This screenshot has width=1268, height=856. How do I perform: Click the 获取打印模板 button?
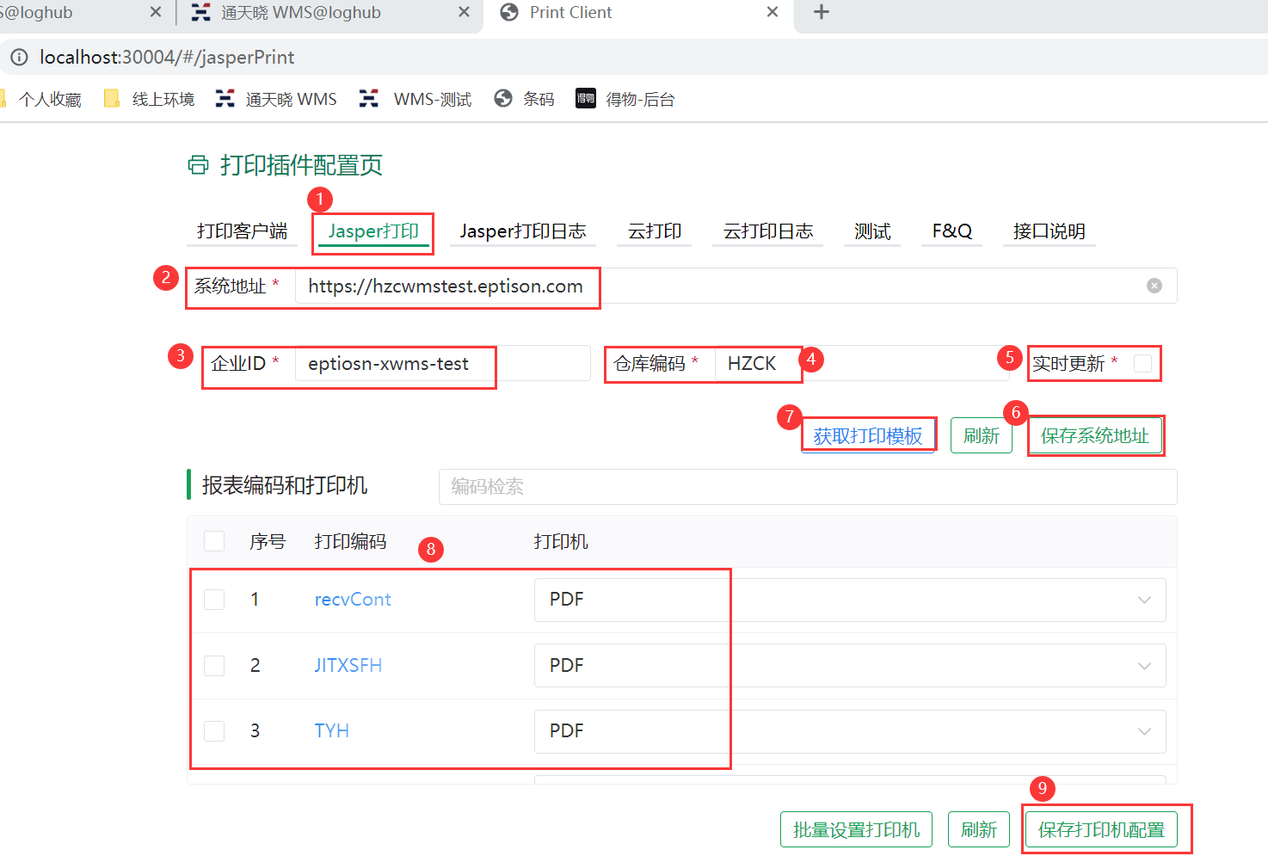point(868,436)
